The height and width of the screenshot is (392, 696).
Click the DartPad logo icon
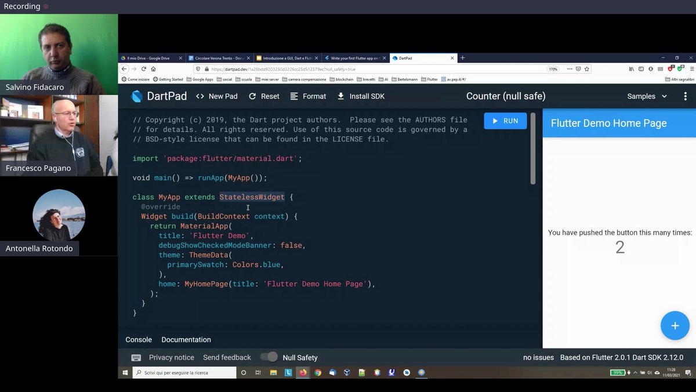tap(137, 96)
